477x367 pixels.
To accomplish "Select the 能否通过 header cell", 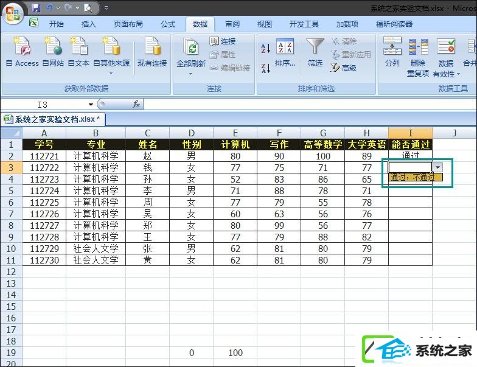I will [410, 144].
